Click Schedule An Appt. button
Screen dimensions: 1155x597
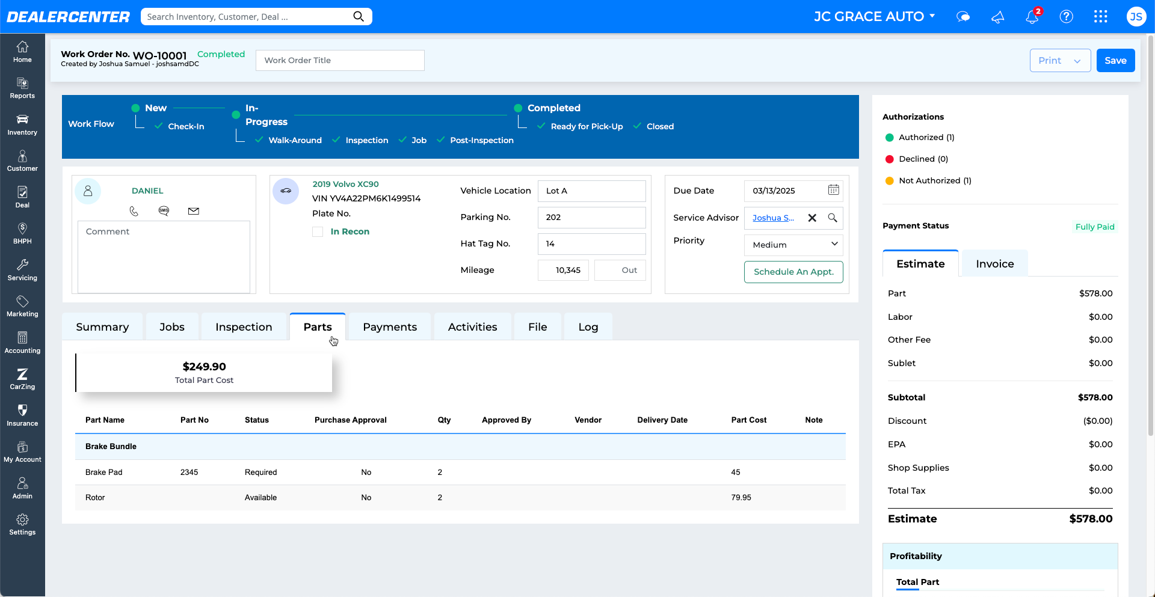tap(793, 272)
